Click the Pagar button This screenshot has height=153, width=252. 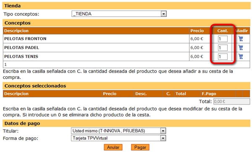(x=140, y=148)
